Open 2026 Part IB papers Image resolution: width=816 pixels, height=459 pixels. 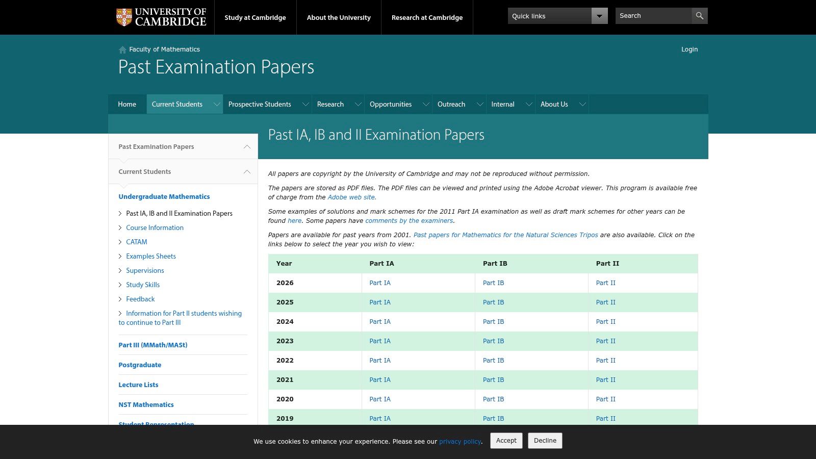pos(493,283)
